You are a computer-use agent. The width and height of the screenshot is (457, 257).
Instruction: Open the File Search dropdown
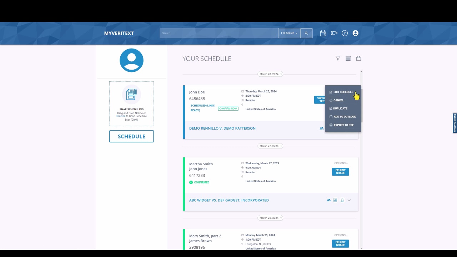click(x=289, y=33)
